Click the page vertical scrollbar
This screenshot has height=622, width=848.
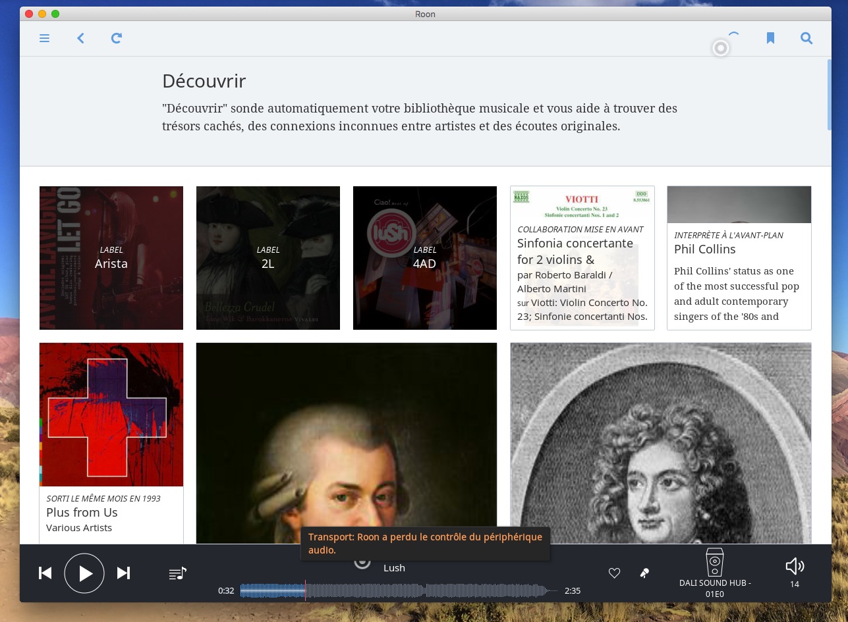tap(829, 95)
